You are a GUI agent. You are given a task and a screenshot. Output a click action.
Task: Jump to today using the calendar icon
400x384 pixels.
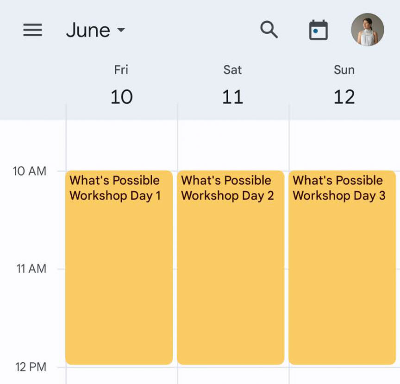[319, 30]
